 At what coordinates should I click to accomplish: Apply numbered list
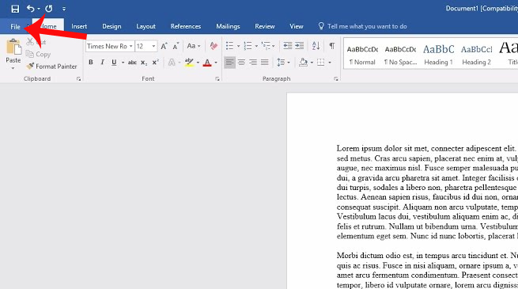tap(248, 46)
